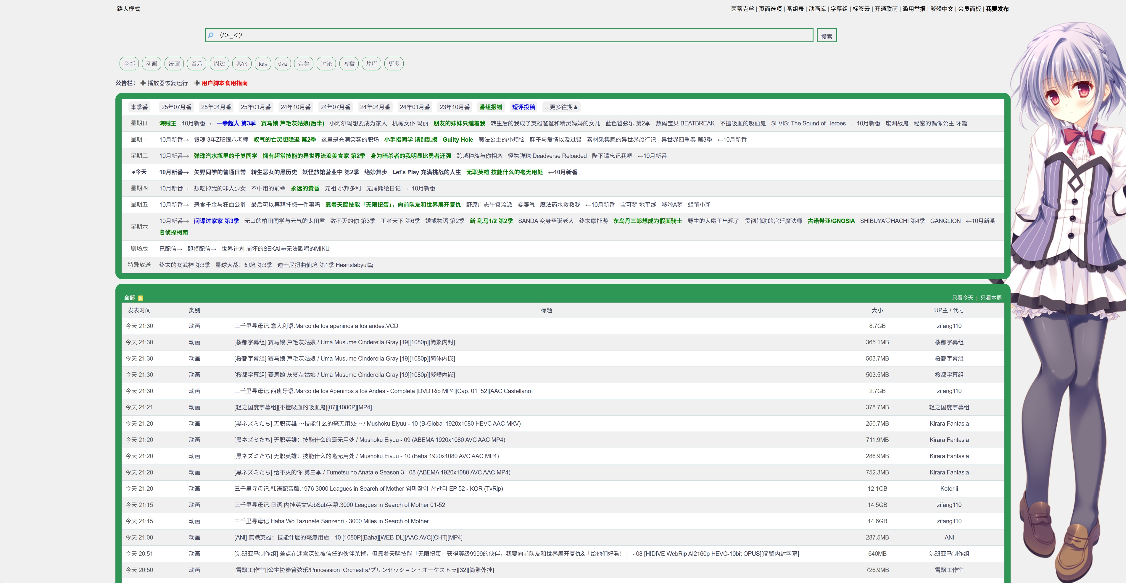Click the orange RSS feed icon

coord(140,298)
